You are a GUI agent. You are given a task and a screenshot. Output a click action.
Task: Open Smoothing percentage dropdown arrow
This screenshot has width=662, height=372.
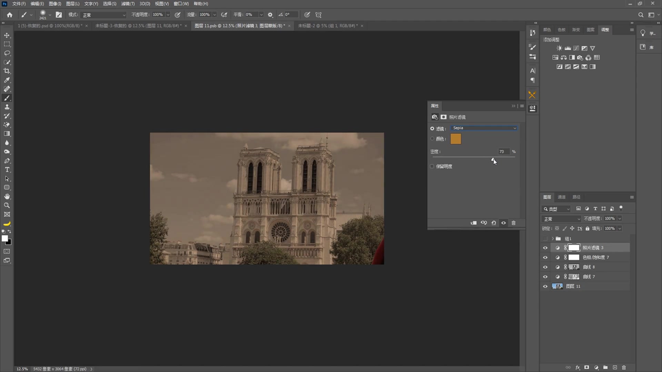(261, 15)
